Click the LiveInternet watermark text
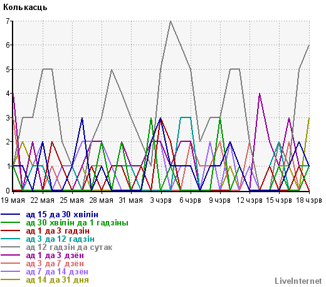 click(x=298, y=281)
